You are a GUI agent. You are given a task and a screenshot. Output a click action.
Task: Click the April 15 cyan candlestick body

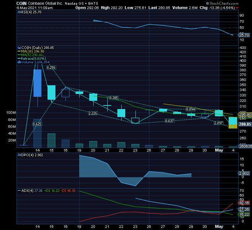tap(51, 93)
